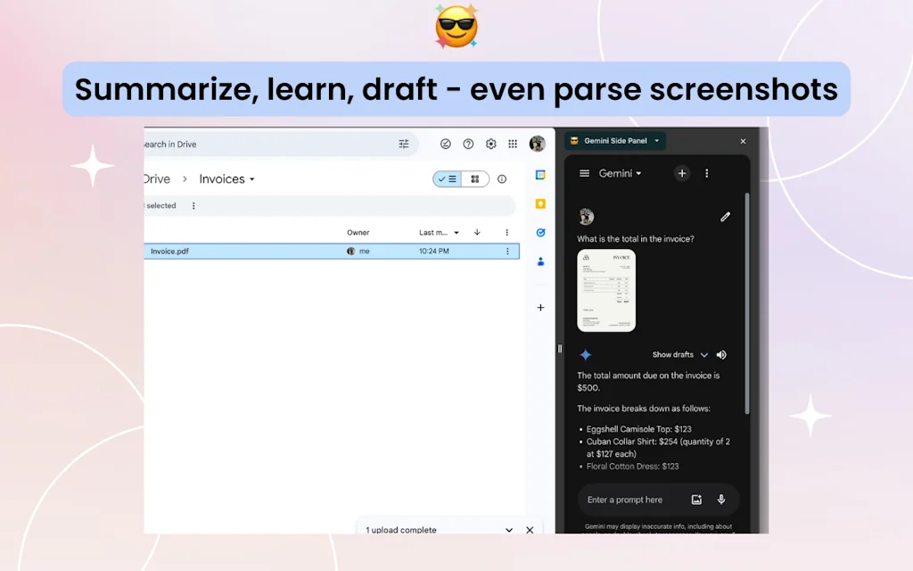Image resolution: width=913 pixels, height=571 pixels.
Task: Open the Google apps launcher grid
Action: click(x=513, y=144)
